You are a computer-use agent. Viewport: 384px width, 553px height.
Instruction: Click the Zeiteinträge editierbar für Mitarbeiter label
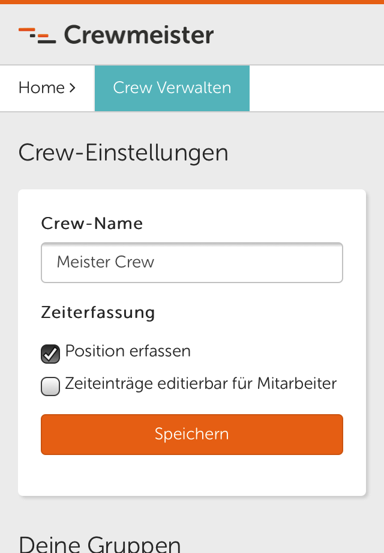coord(200,383)
